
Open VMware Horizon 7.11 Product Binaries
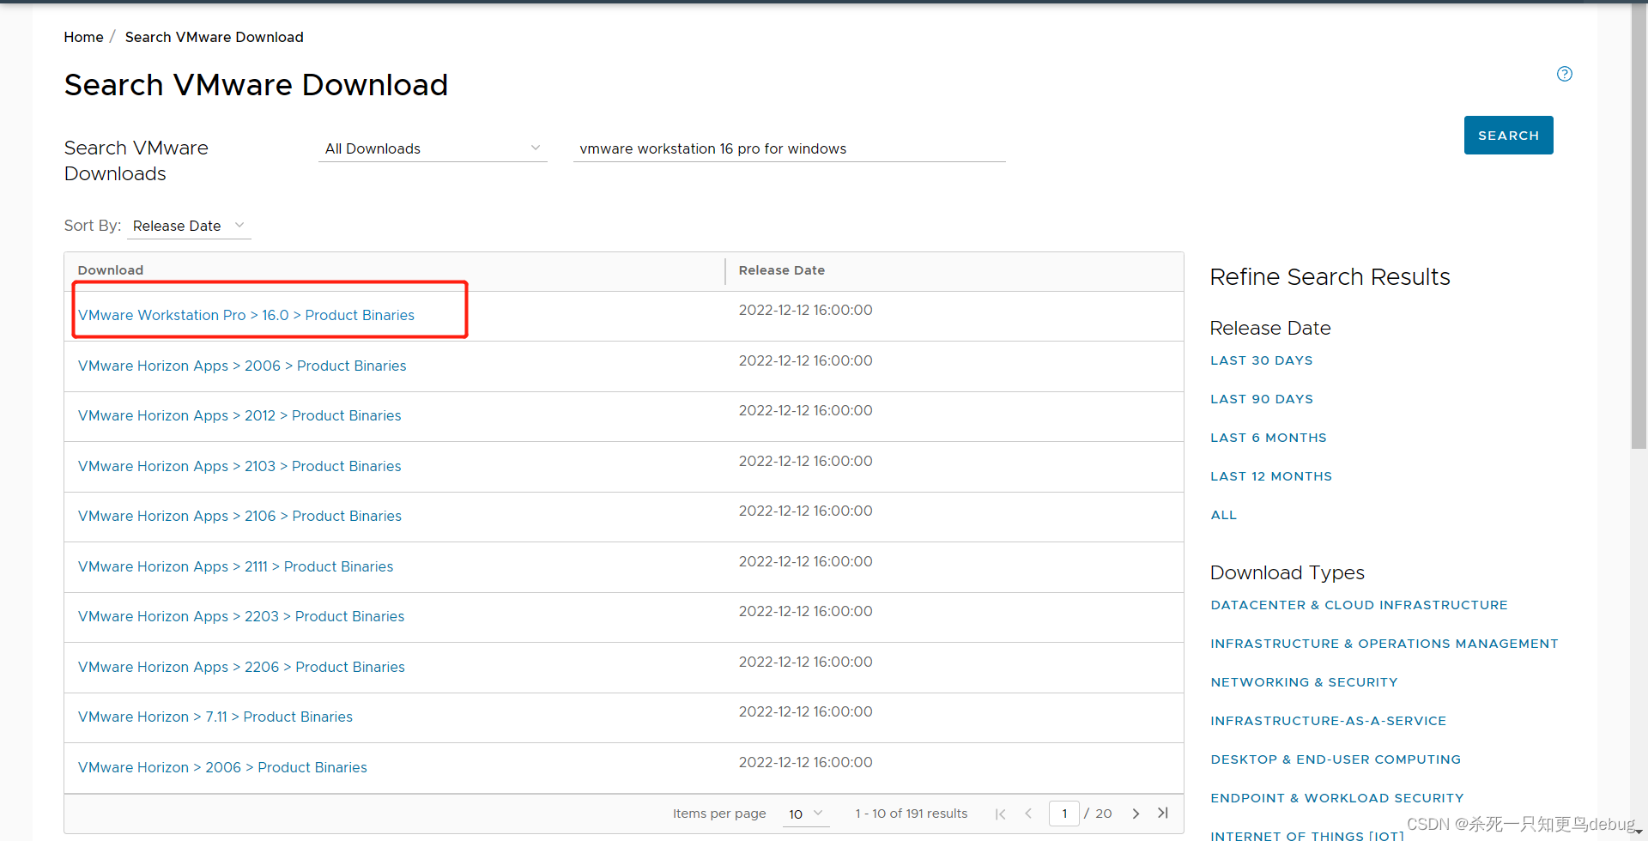click(215, 717)
